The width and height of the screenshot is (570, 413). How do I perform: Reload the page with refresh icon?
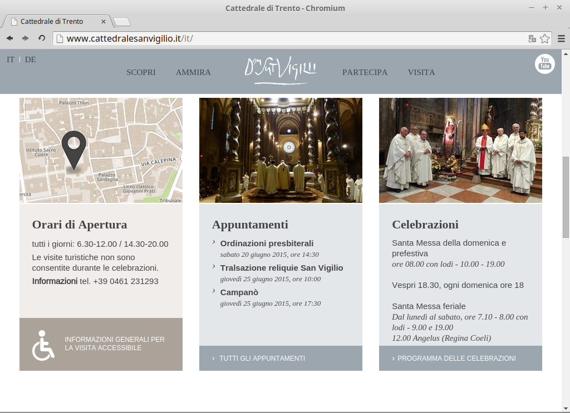tap(41, 38)
